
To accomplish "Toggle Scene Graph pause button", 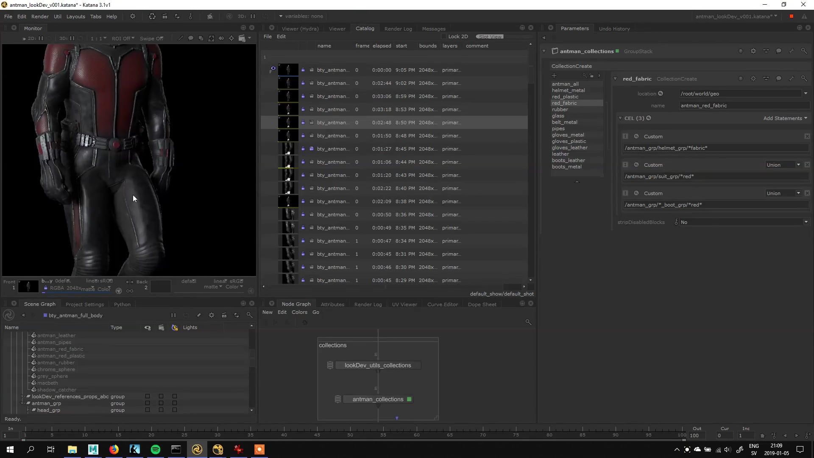I will [x=173, y=315].
